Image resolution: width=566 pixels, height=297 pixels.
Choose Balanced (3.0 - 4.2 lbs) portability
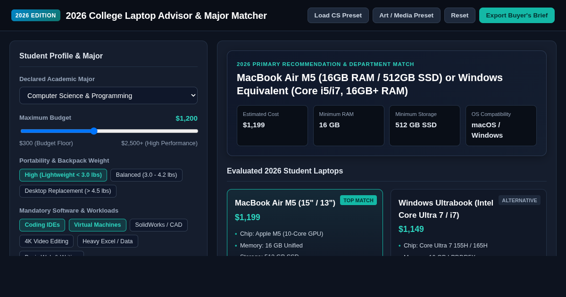pyautogui.click(x=146, y=175)
